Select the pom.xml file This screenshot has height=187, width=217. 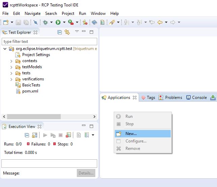click(x=30, y=91)
